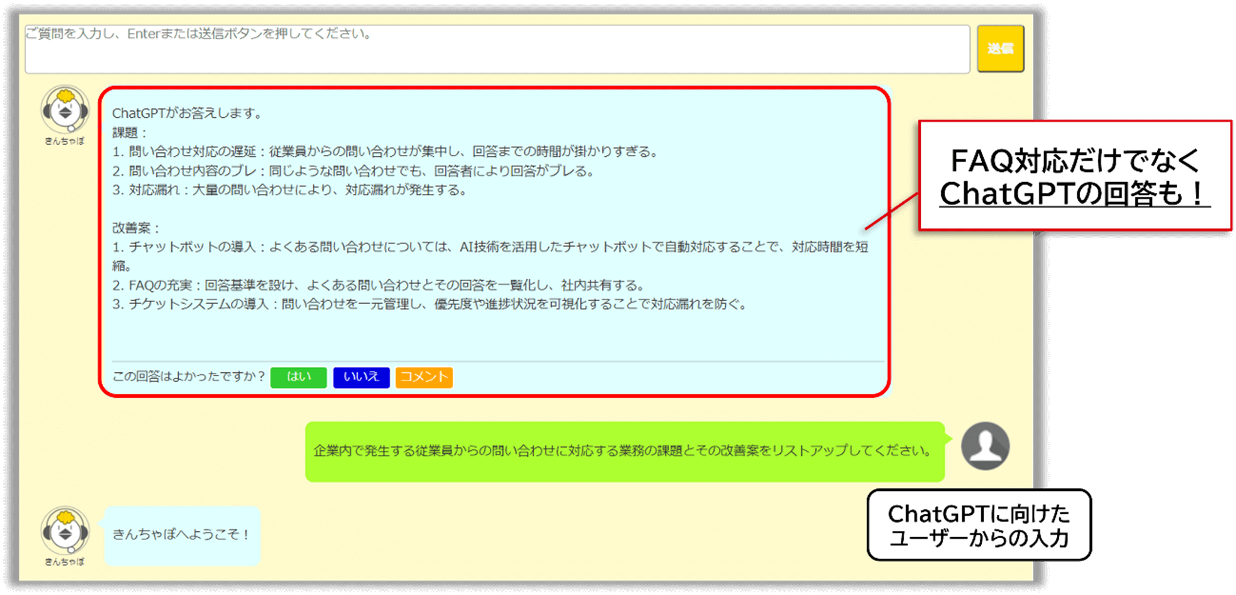Click the text ChatGPTがお答えします。
1236x595 pixels.
click(x=188, y=114)
